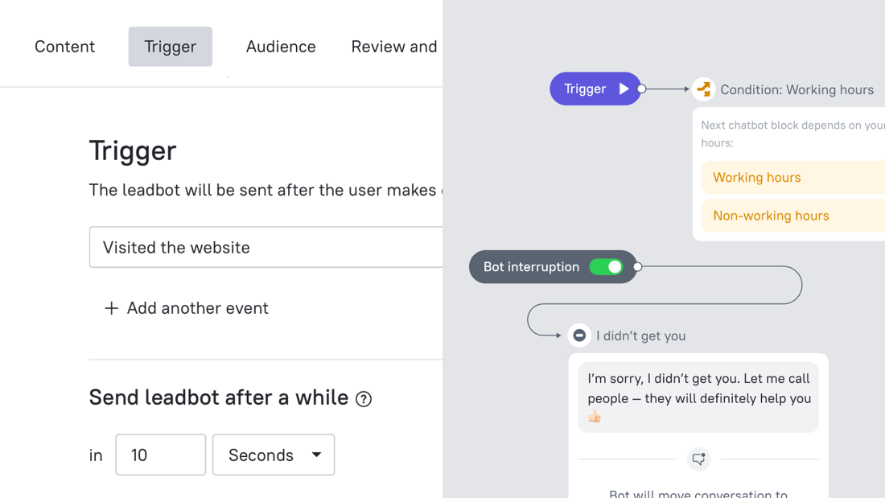Click the help icon beside Send leadbot after a while
Screen dimensions: 885x498
point(363,398)
